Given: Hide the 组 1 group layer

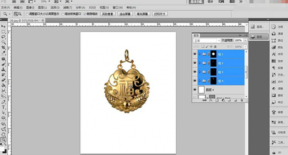Looking at the screenshot, I should tap(195, 54).
